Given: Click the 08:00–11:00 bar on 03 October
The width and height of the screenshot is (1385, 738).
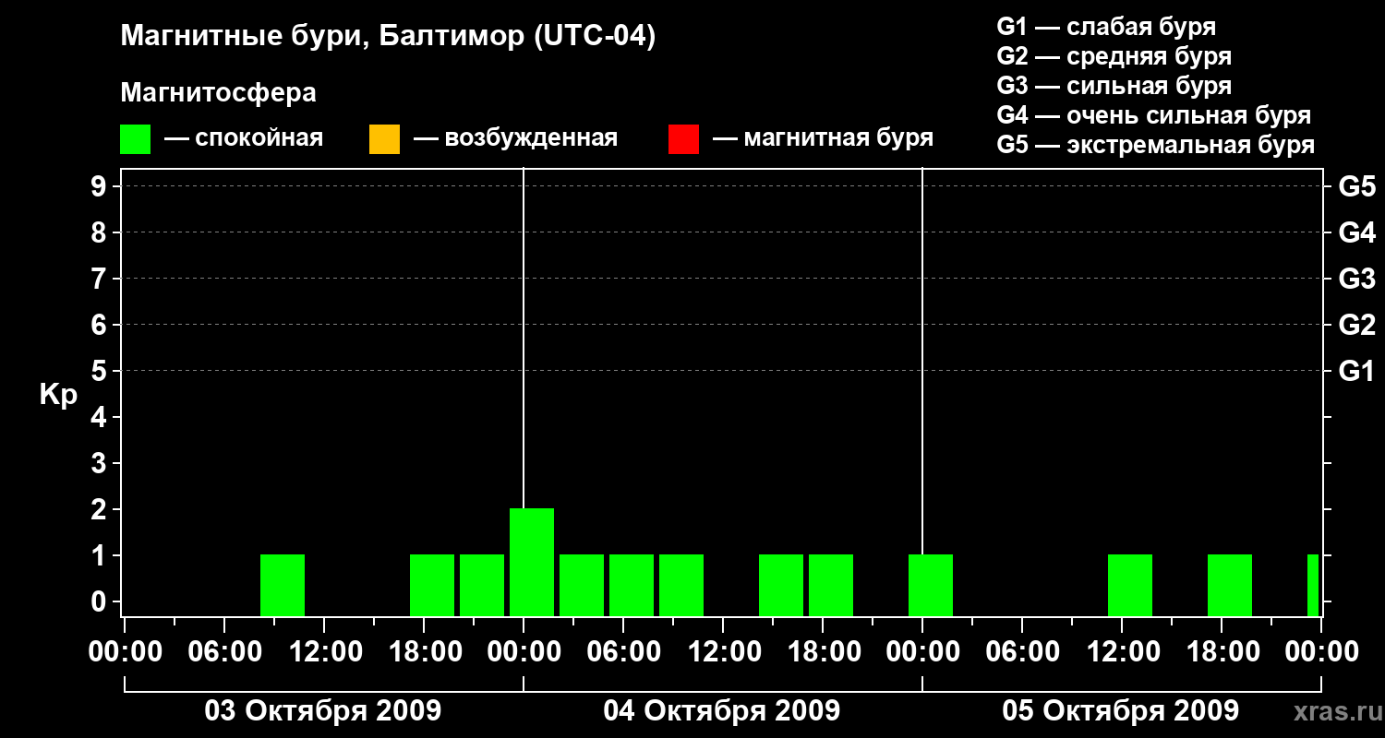Looking at the screenshot, I should point(283,585).
